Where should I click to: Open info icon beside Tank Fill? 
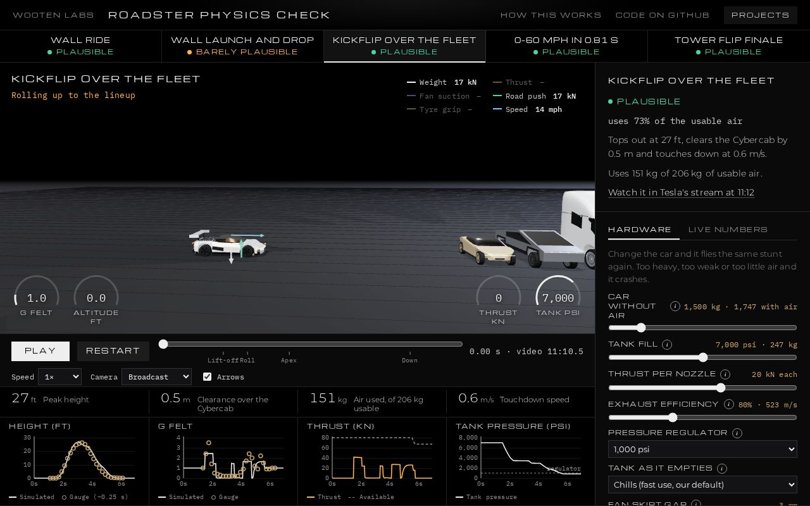(x=667, y=345)
